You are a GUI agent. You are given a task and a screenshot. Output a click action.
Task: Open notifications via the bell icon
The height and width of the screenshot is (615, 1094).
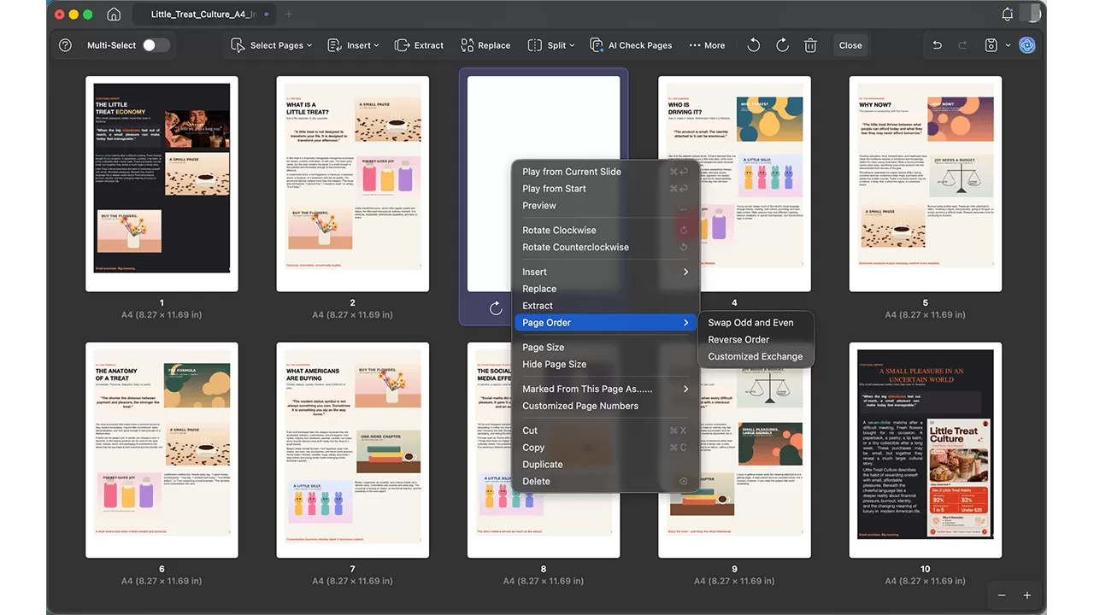click(1007, 15)
